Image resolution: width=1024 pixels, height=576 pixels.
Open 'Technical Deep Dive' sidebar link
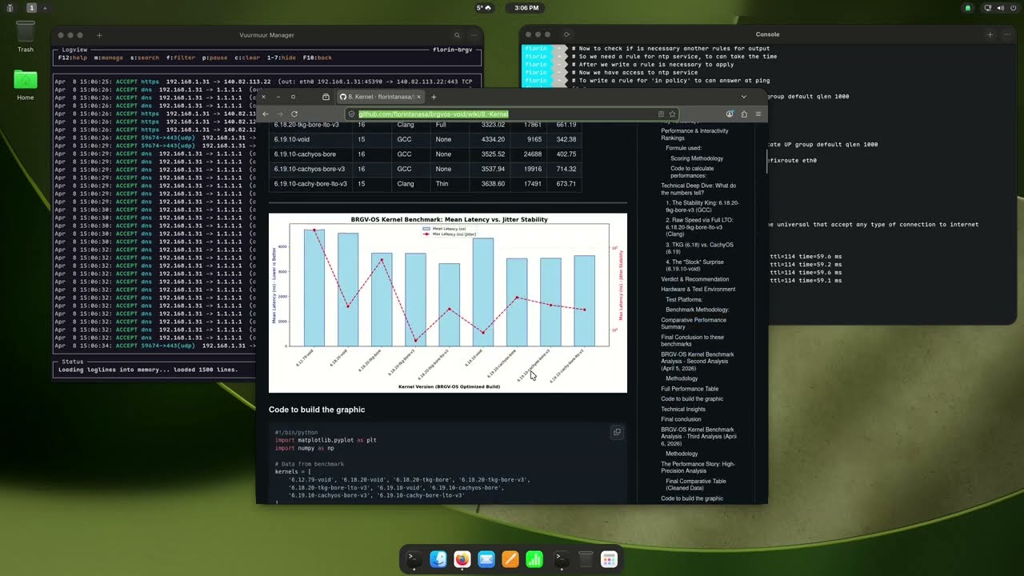point(698,189)
